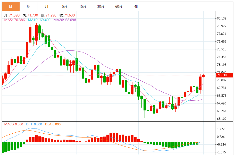The image size is (235, 155).
Task: Open the 60分 timeframe tab
Action: 119,6
